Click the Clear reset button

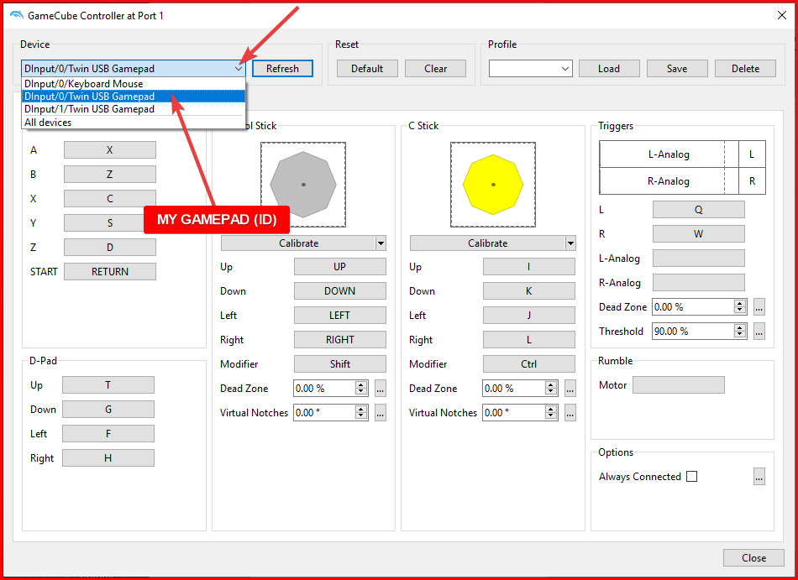pyautogui.click(x=436, y=69)
